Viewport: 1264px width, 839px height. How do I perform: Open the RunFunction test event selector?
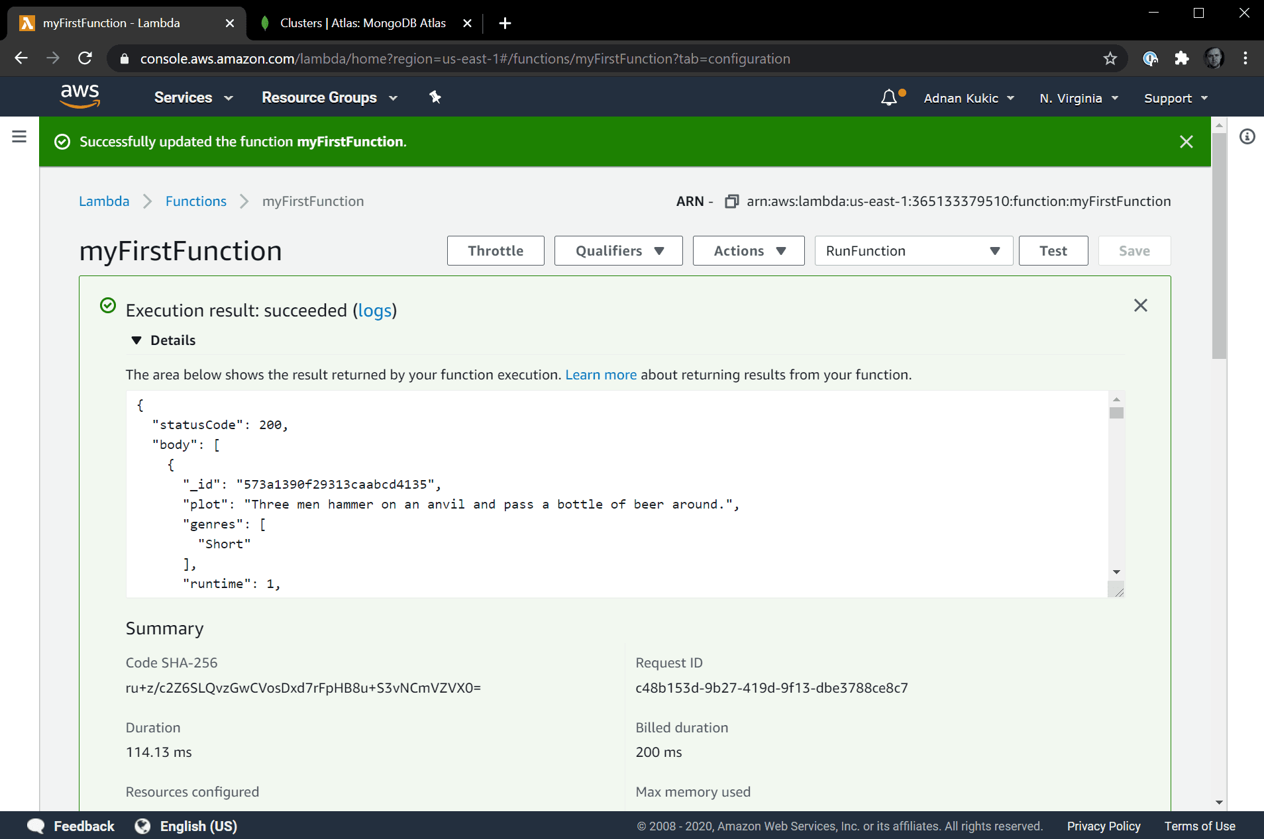[x=913, y=251]
